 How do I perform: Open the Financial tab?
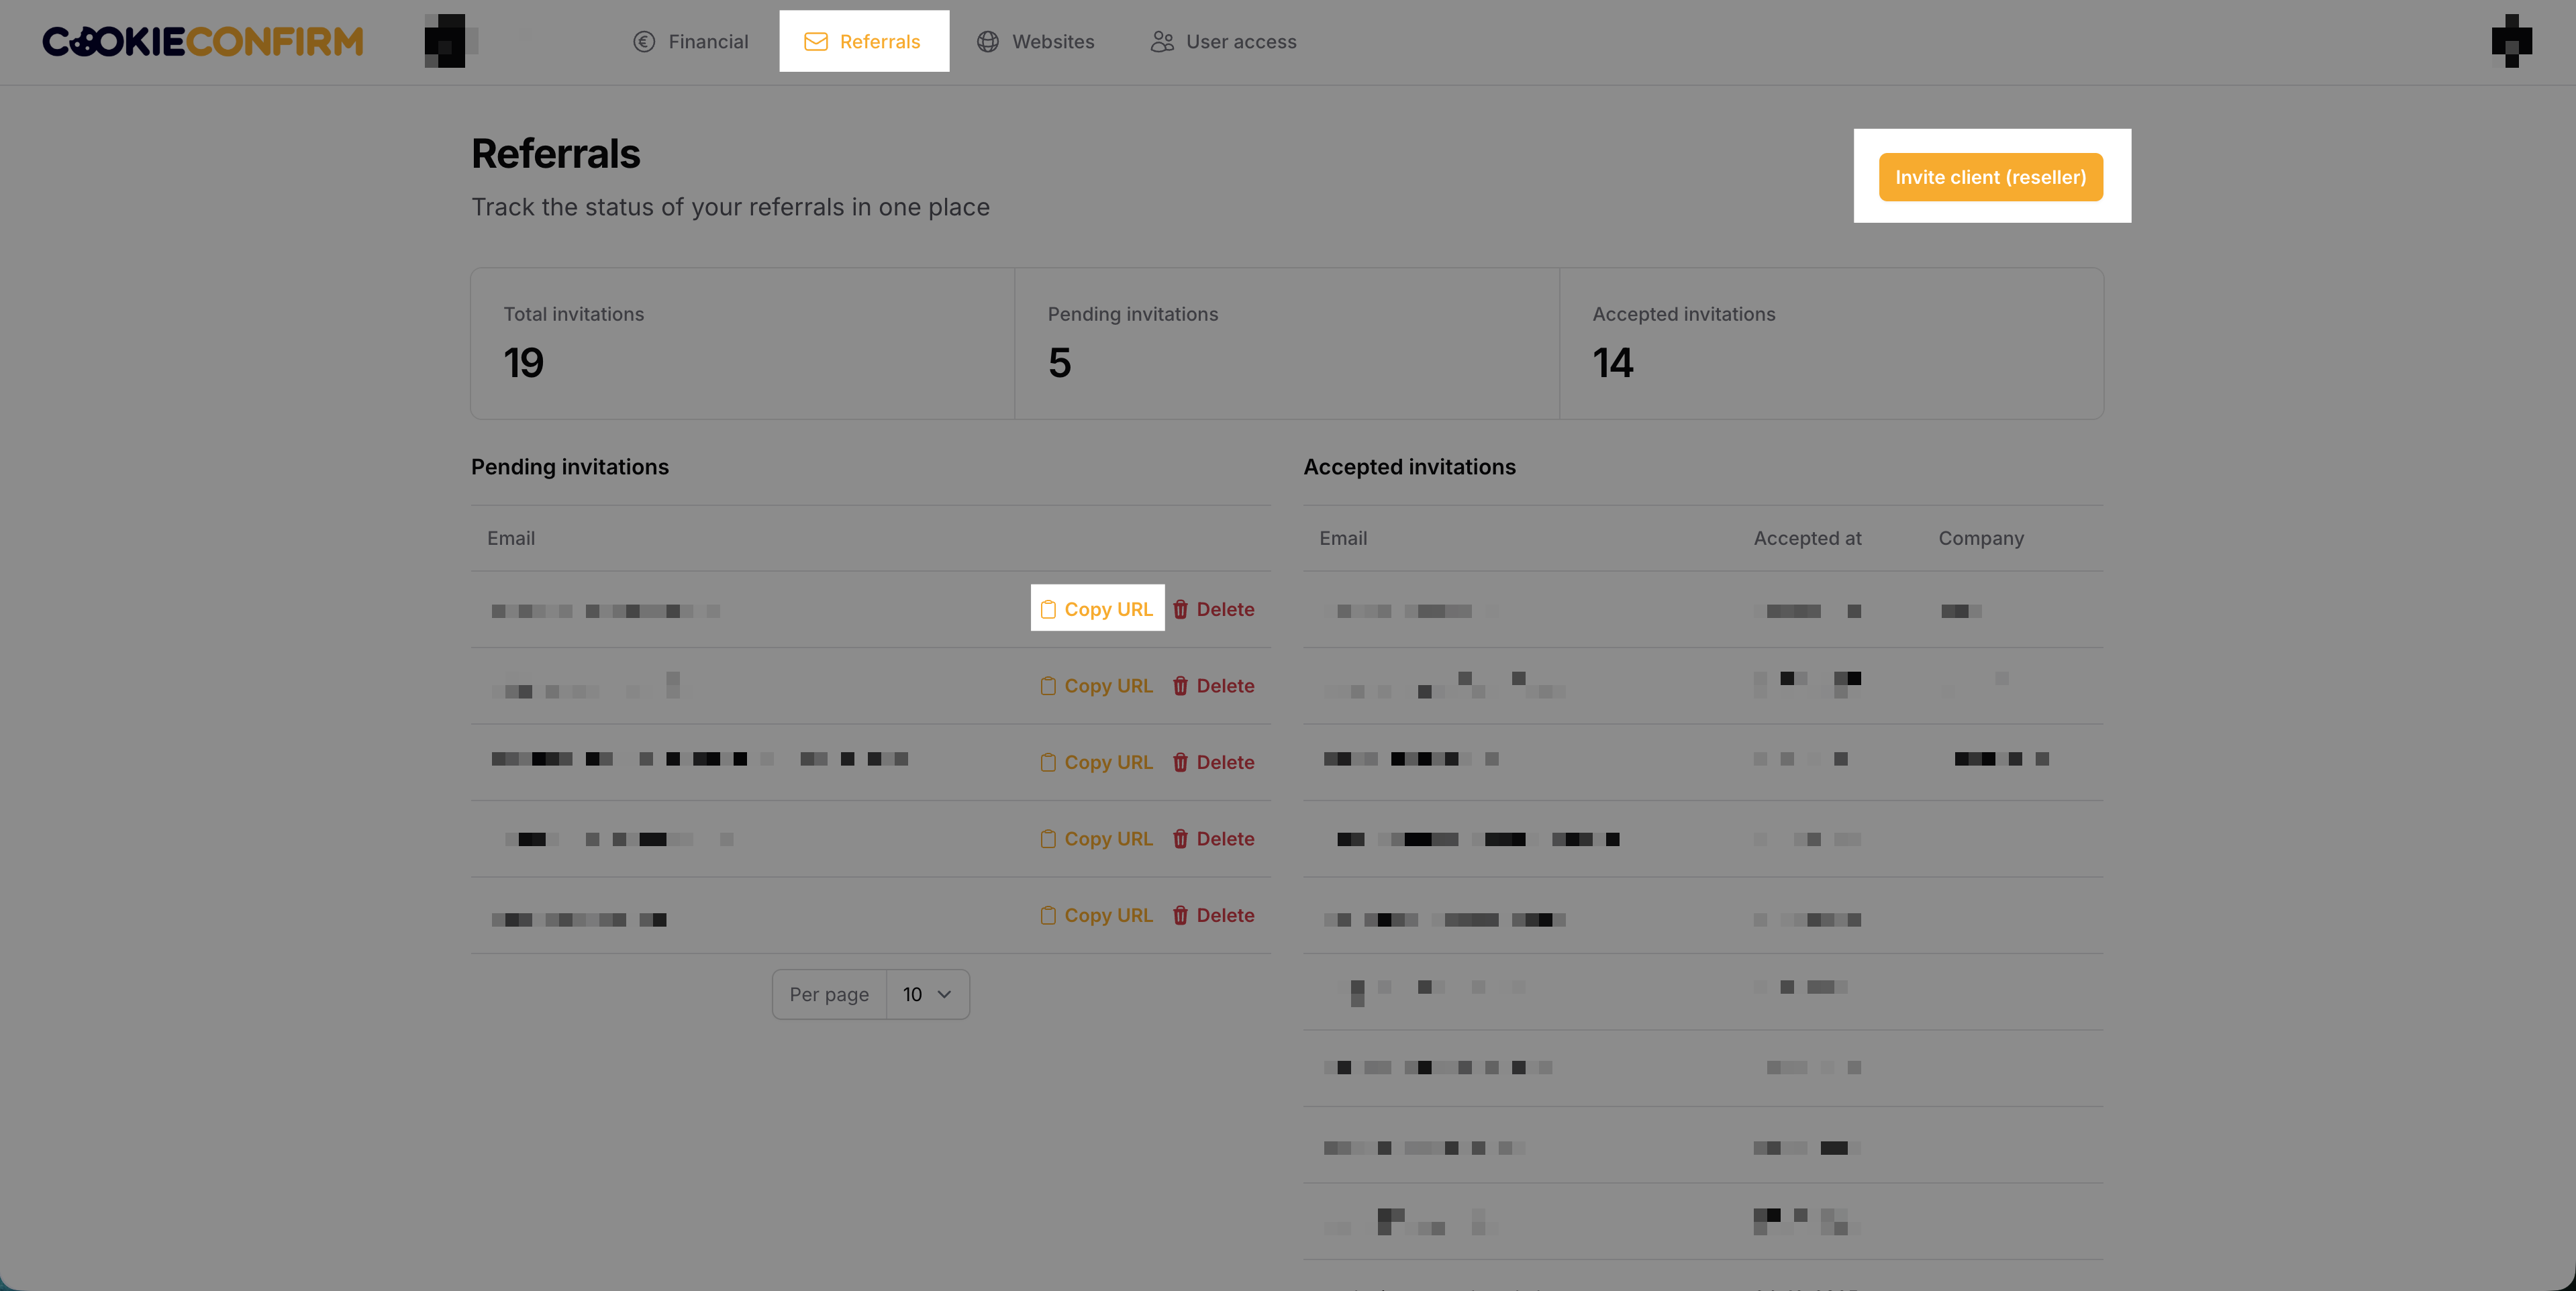pyautogui.click(x=691, y=41)
